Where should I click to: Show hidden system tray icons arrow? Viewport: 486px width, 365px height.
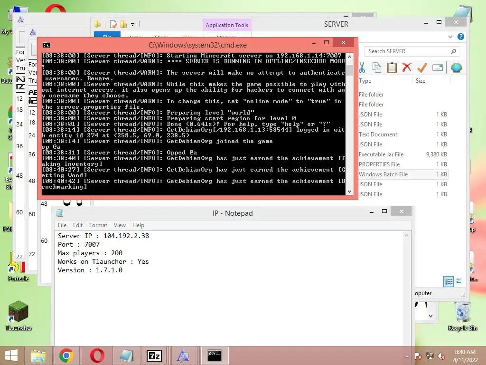407,356
